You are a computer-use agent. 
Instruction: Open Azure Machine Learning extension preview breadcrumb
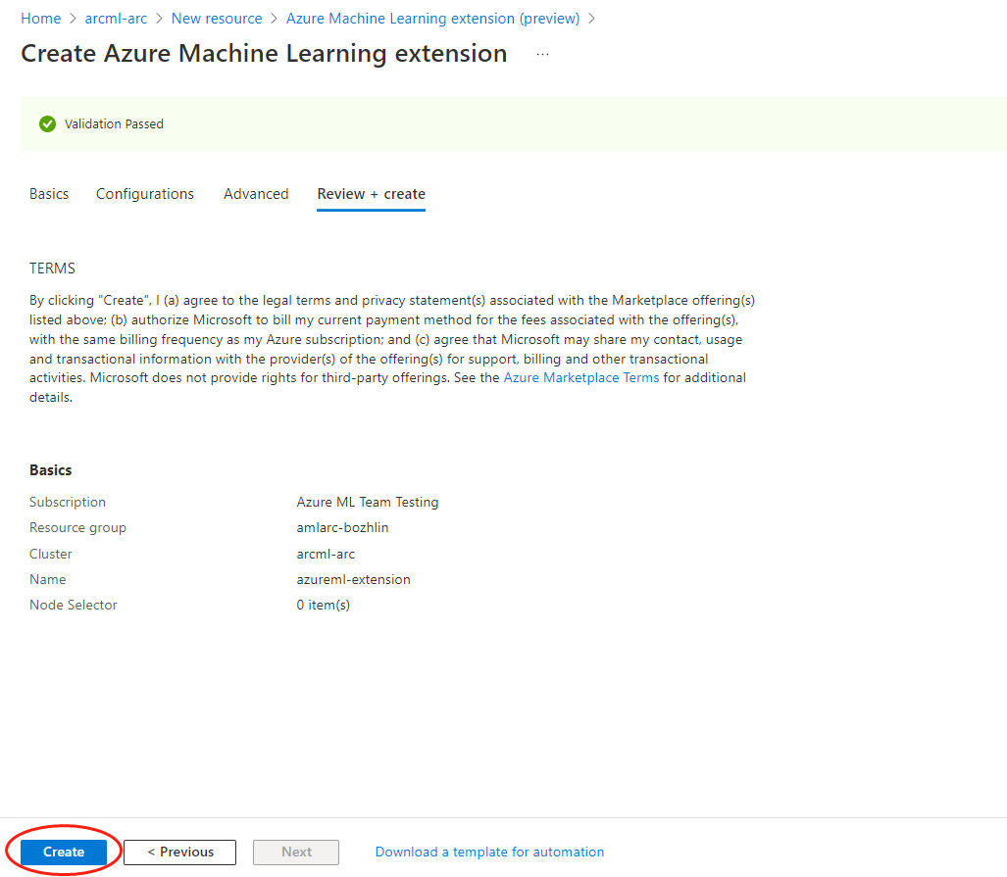tap(432, 18)
